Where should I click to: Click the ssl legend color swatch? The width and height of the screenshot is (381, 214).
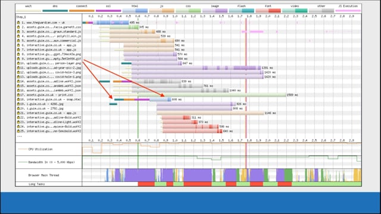108,11
